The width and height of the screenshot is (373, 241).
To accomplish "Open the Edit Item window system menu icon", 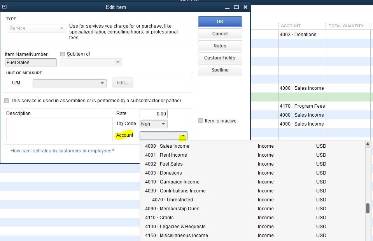I will (4, 7).
